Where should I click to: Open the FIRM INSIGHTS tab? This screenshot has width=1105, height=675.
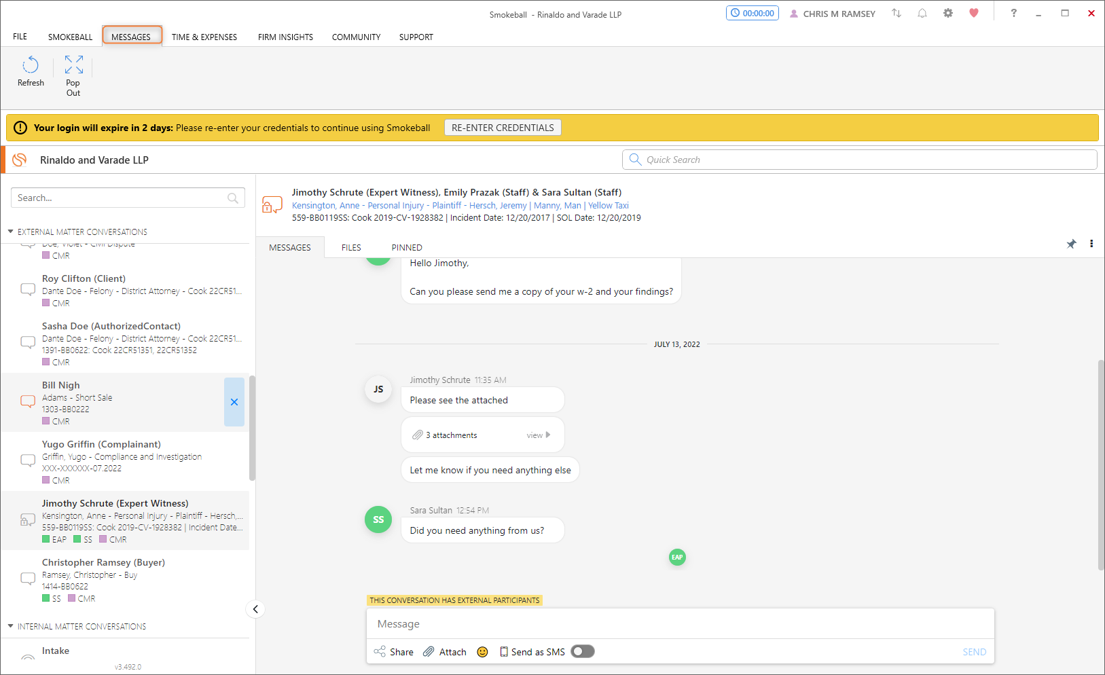(x=285, y=37)
